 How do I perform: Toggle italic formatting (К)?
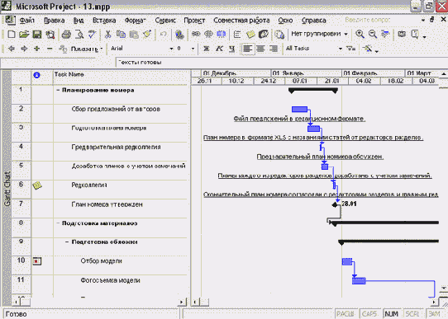(x=219, y=49)
